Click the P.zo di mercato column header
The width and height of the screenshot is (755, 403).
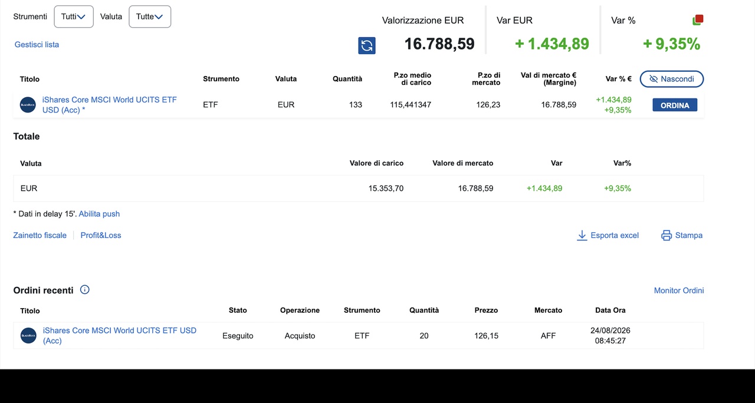[486, 79]
